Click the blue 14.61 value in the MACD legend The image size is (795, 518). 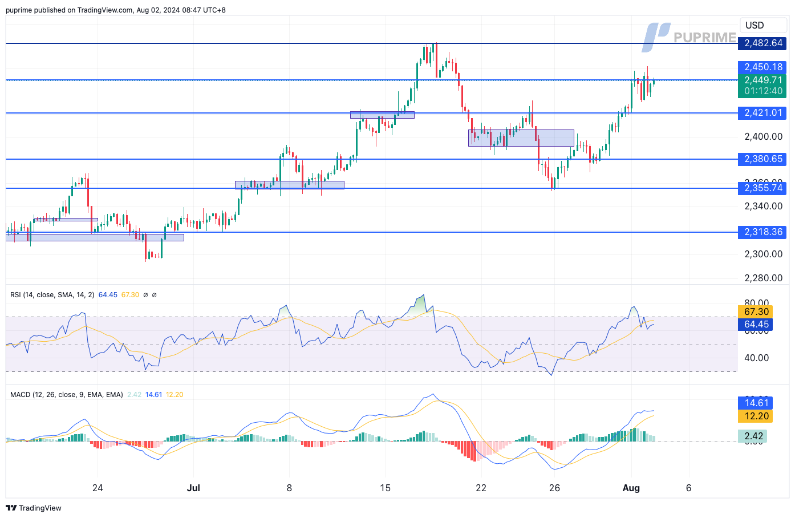(x=153, y=395)
